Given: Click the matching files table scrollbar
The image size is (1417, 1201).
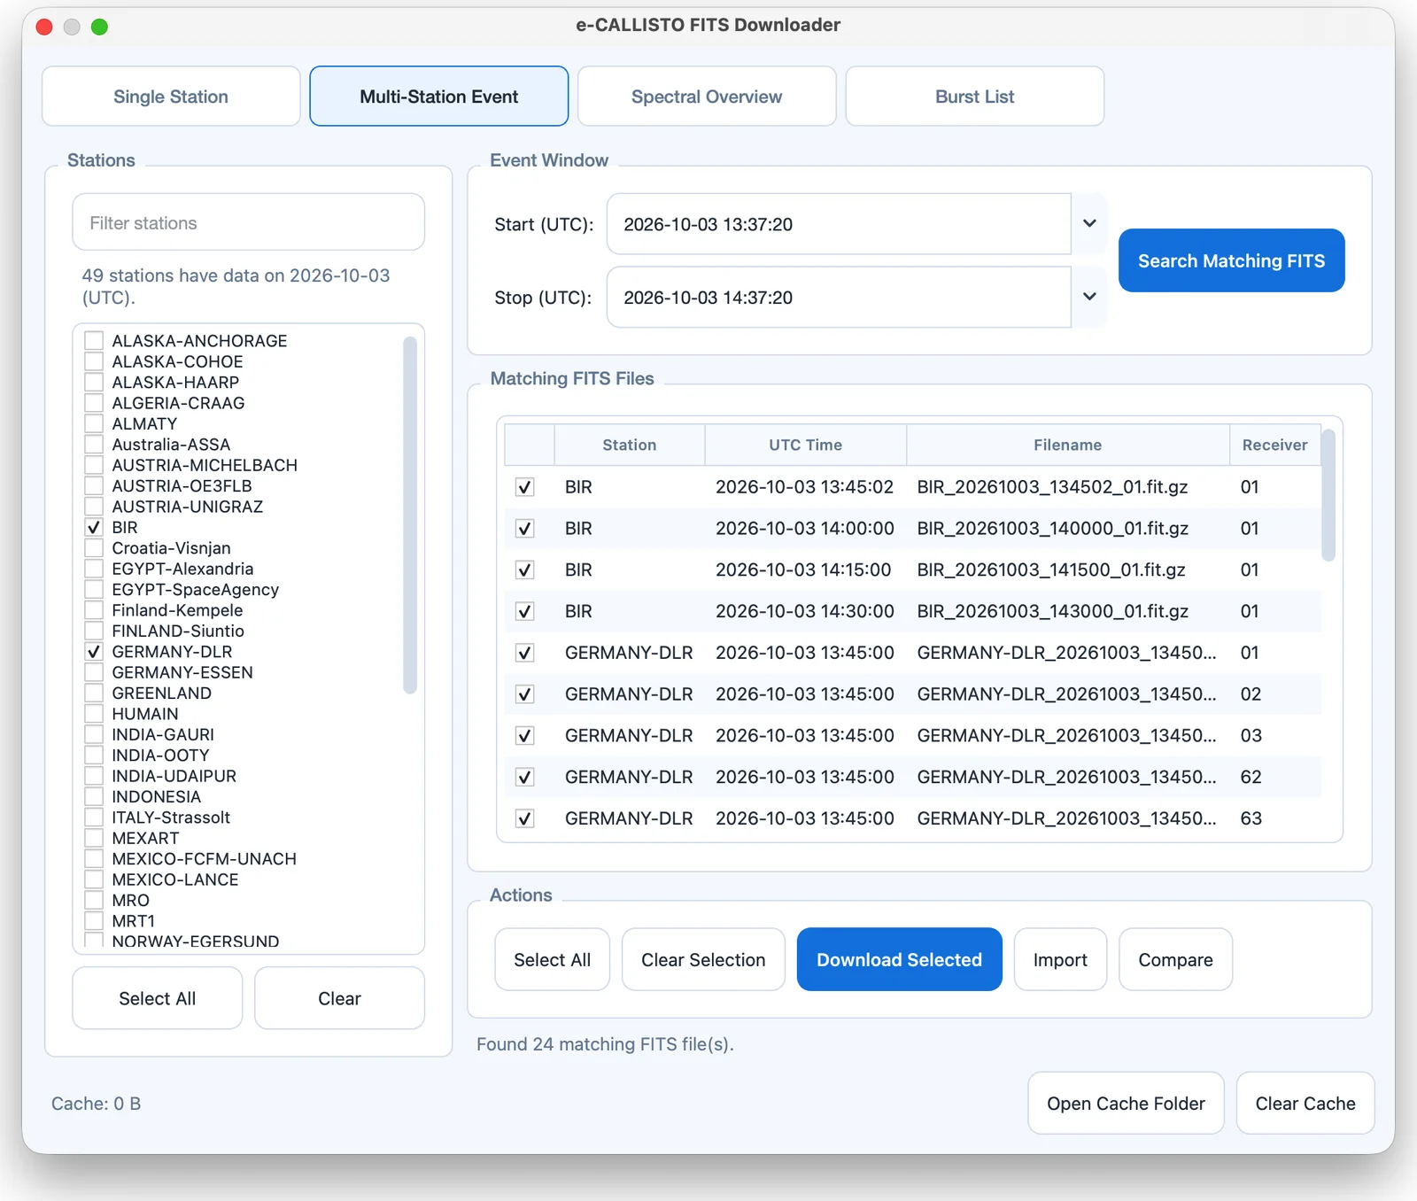Looking at the screenshot, I should pyautogui.click(x=1328, y=496).
